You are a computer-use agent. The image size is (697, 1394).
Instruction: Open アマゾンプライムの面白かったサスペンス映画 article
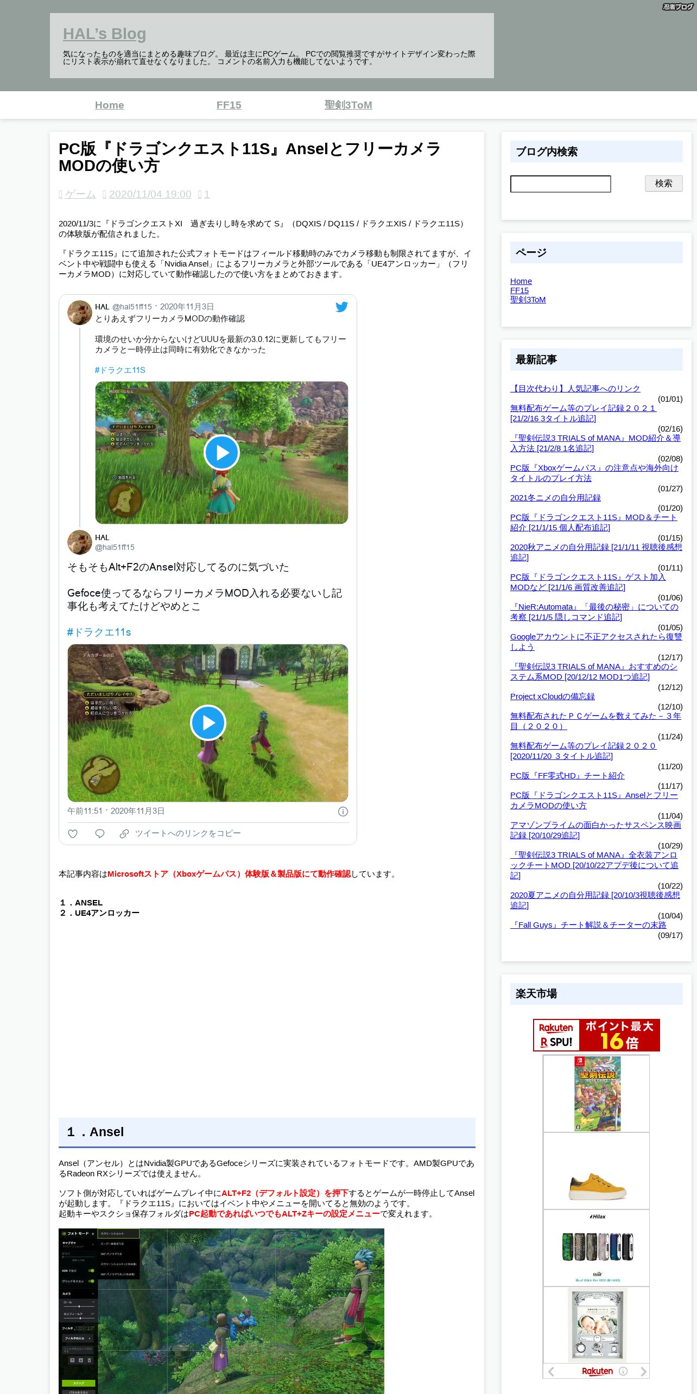[x=595, y=830]
